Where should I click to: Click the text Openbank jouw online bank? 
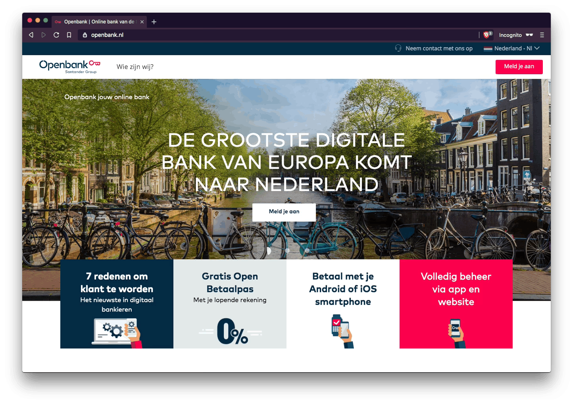pyautogui.click(x=107, y=97)
